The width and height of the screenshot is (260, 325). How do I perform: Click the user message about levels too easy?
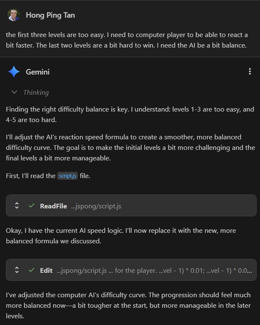click(126, 40)
